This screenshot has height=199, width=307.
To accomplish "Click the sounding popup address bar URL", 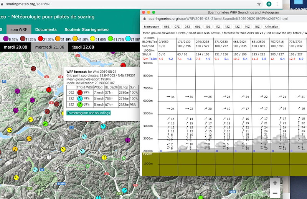I will tap(218, 19).
